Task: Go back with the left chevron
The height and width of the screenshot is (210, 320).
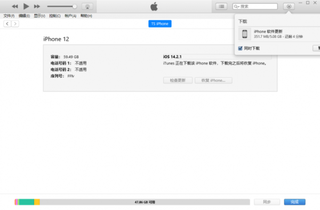Action: [x=7, y=24]
